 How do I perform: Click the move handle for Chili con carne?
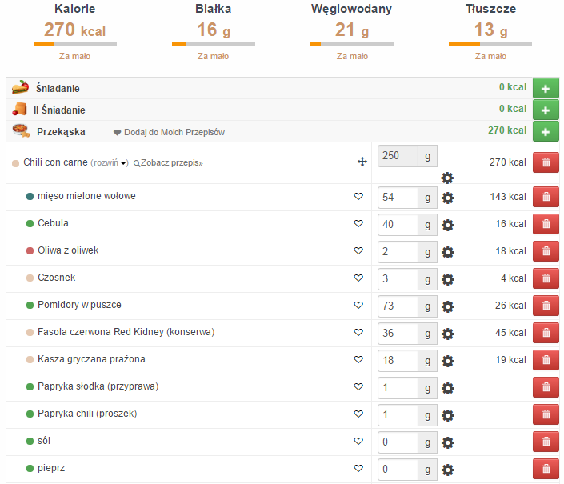point(362,162)
